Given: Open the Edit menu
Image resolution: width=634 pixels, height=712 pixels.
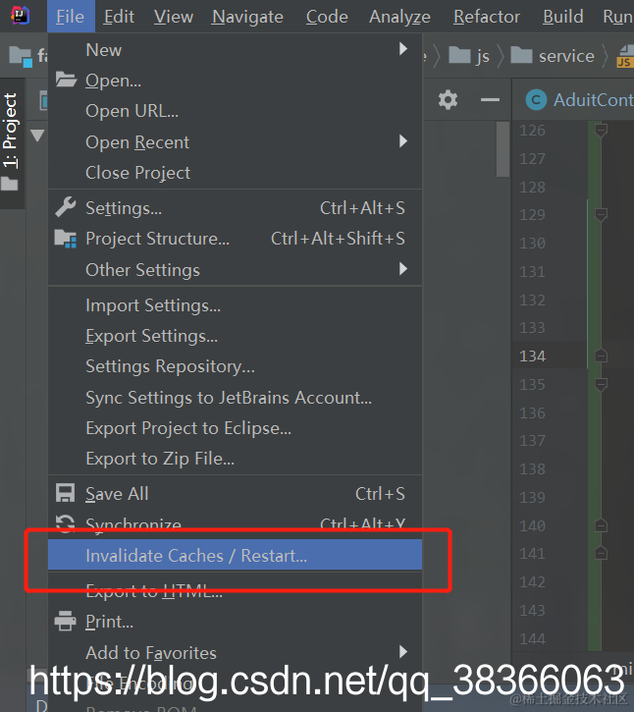Looking at the screenshot, I should 119,17.
